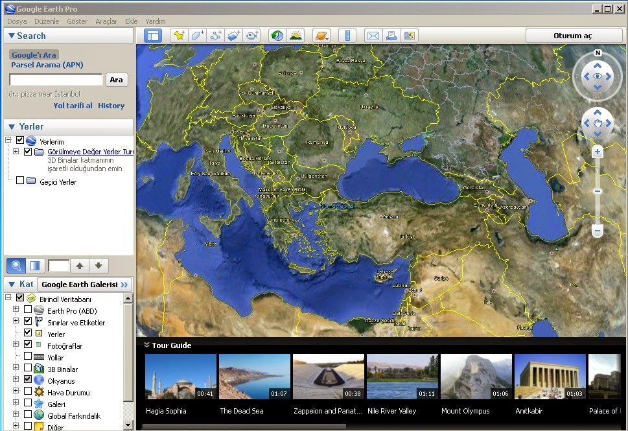Move selected place down arrow
Viewport: 628px width, 431px height.
[x=99, y=266]
